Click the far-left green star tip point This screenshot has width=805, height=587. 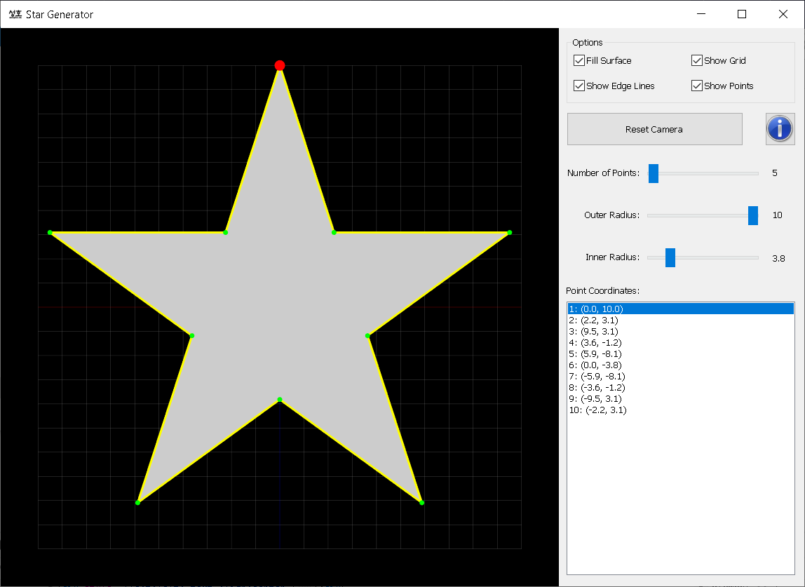point(50,232)
